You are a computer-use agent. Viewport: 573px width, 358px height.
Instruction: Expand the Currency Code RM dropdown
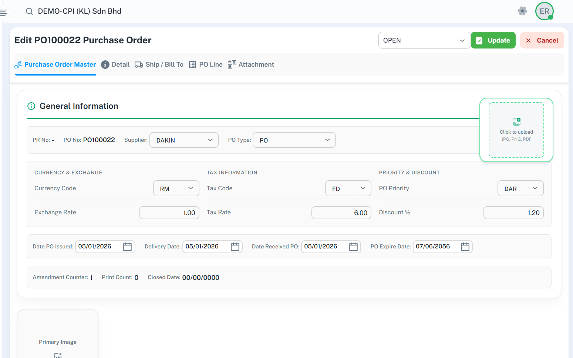pos(176,188)
